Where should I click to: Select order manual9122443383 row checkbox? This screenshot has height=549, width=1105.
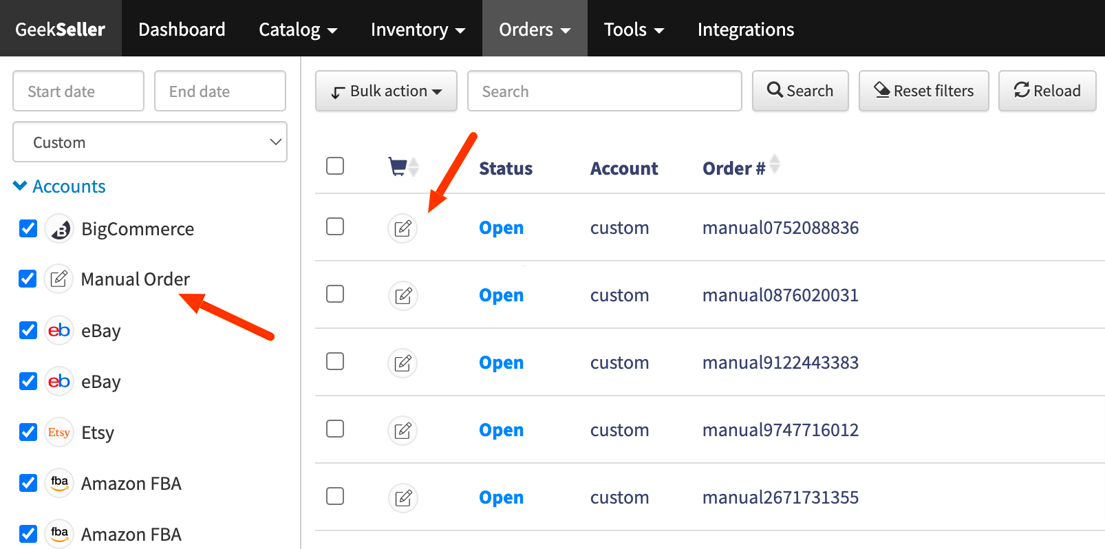[335, 361]
